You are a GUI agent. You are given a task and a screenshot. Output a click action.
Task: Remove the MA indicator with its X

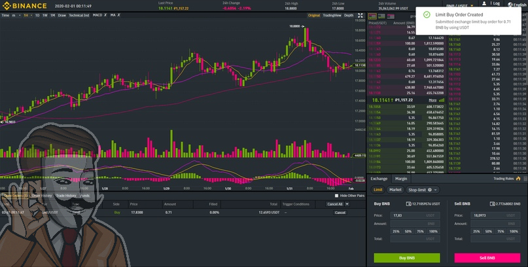(118, 15)
